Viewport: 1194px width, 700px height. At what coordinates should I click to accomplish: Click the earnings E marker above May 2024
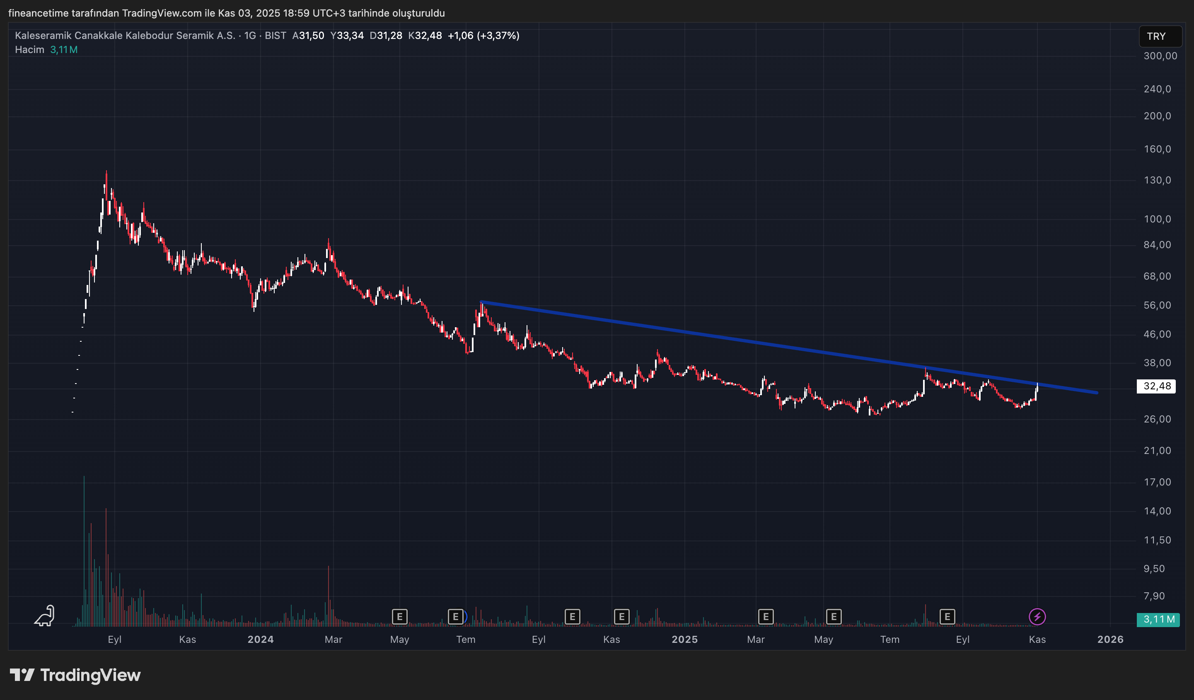399,617
